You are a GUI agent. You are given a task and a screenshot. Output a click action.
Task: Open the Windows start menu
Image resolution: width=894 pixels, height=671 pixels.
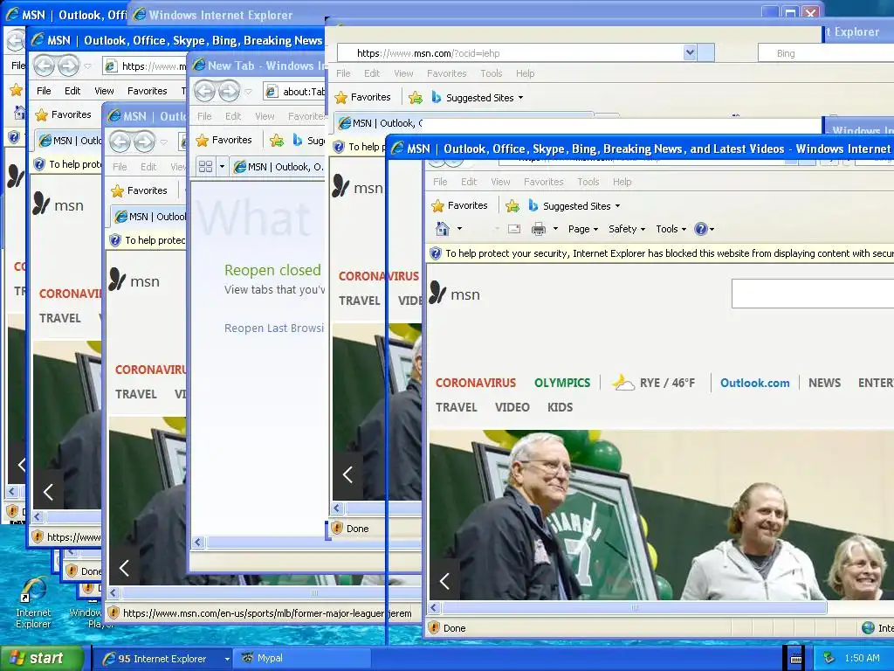point(42,659)
